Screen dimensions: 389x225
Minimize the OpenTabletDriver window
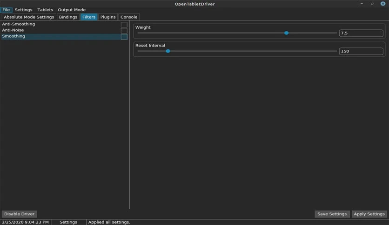(362, 4)
